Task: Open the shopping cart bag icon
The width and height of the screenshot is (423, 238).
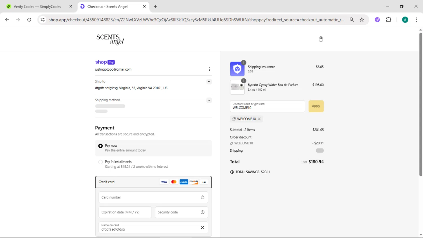Action: tap(321, 39)
